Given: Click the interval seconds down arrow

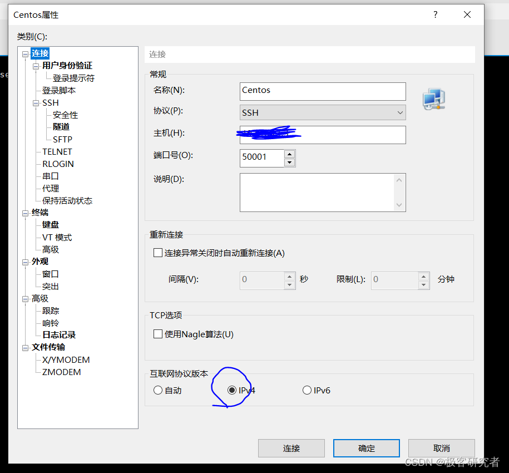Looking at the screenshot, I should coord(289,285).
